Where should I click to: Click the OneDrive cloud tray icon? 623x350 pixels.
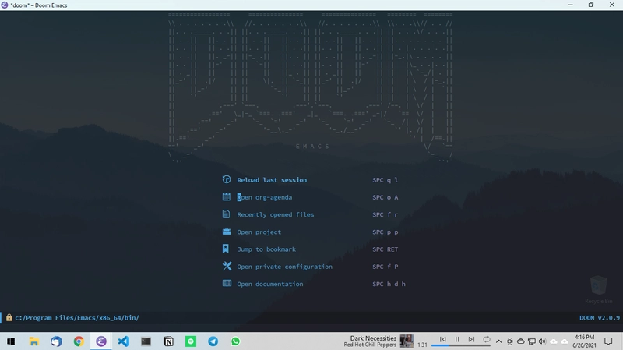[x=520, y=341]
